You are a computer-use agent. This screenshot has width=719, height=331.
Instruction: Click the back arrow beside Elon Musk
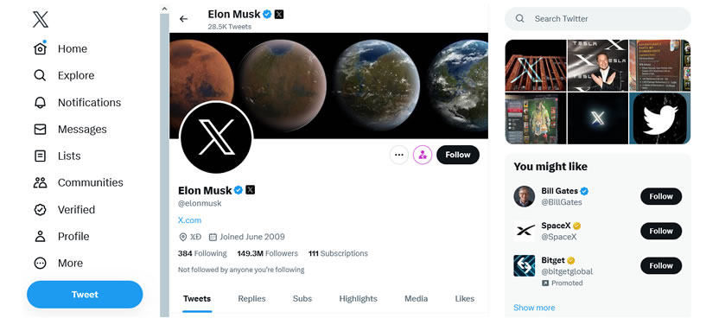pyautogui.click(x=183, y=19)
